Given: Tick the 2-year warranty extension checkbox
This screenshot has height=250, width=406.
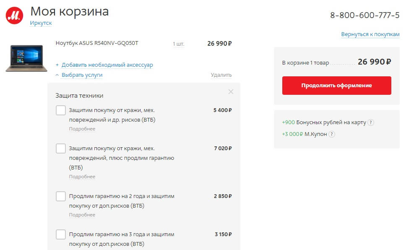Looking at the screenshot, I should click(x=61, y=196).
